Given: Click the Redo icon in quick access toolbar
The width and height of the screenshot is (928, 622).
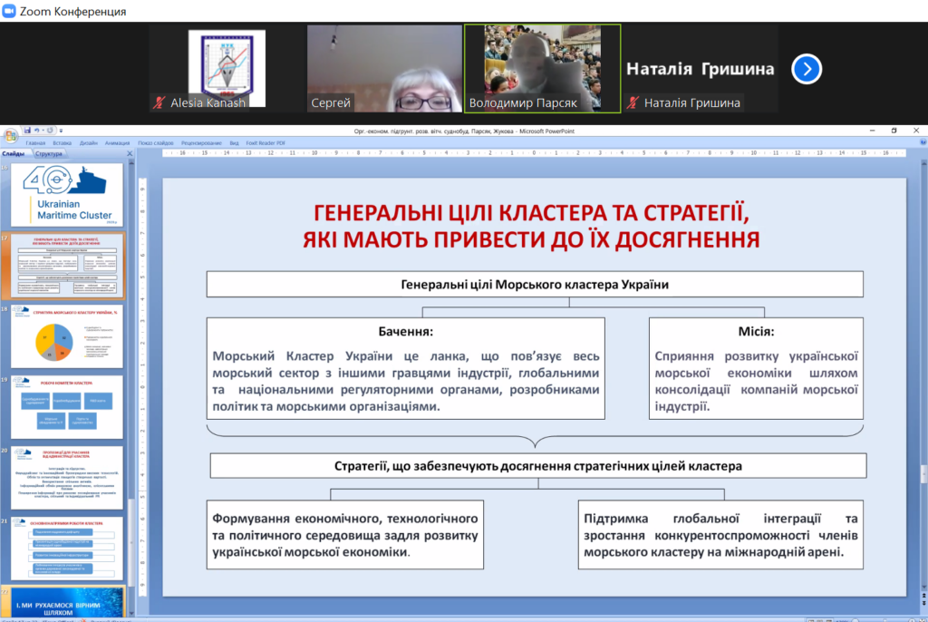Looking at the screenshot, I should [x=50, y=131].
